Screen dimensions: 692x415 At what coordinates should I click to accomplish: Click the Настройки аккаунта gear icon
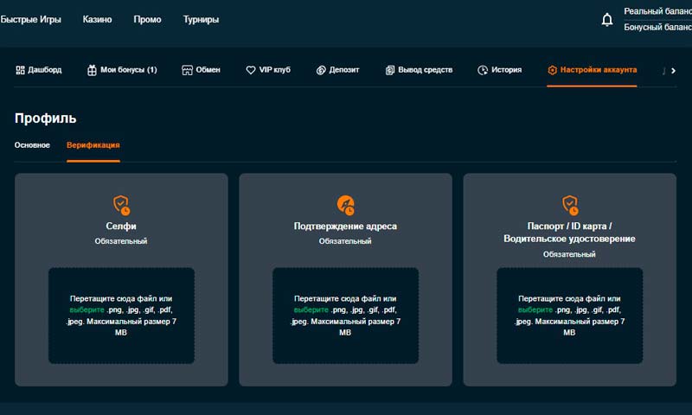click(x=552, y=70)
